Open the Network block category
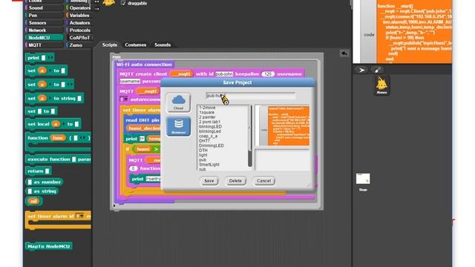 pyautogui.click(x=45, y=30)
